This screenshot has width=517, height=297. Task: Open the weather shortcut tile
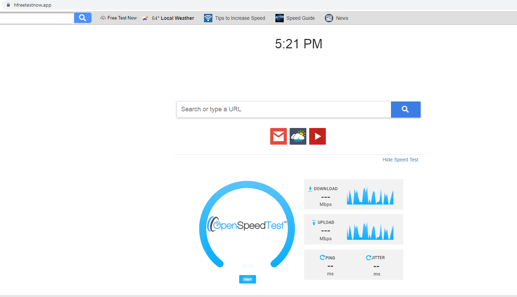[298, 136]
